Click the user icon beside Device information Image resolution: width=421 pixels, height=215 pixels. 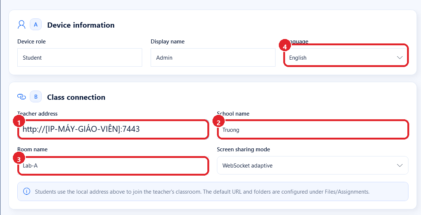point(21,25)
